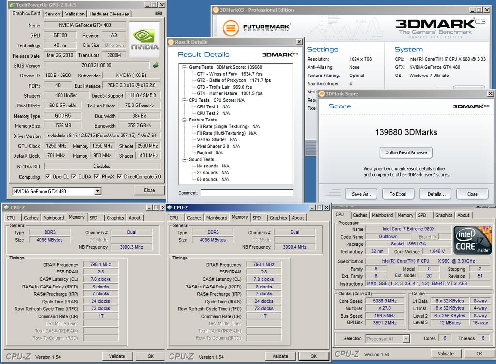Click the NVIDIA logo in GPU-Z

144,40
